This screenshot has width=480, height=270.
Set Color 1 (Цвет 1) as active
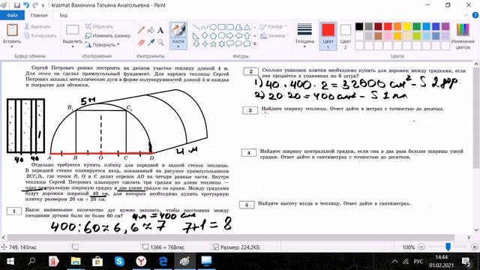[328, 36]
